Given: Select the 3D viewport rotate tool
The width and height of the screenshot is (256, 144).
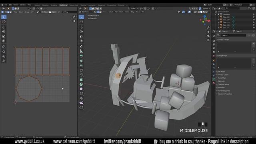Looking at the screenshot, I should tap(81, 32).
